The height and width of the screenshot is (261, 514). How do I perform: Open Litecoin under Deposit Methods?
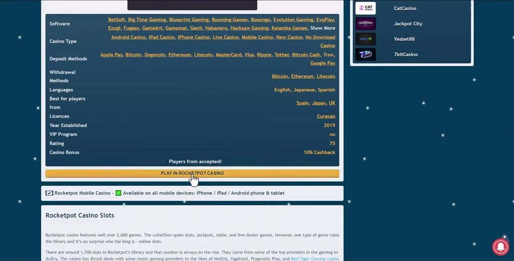click(x=203, y=55)
